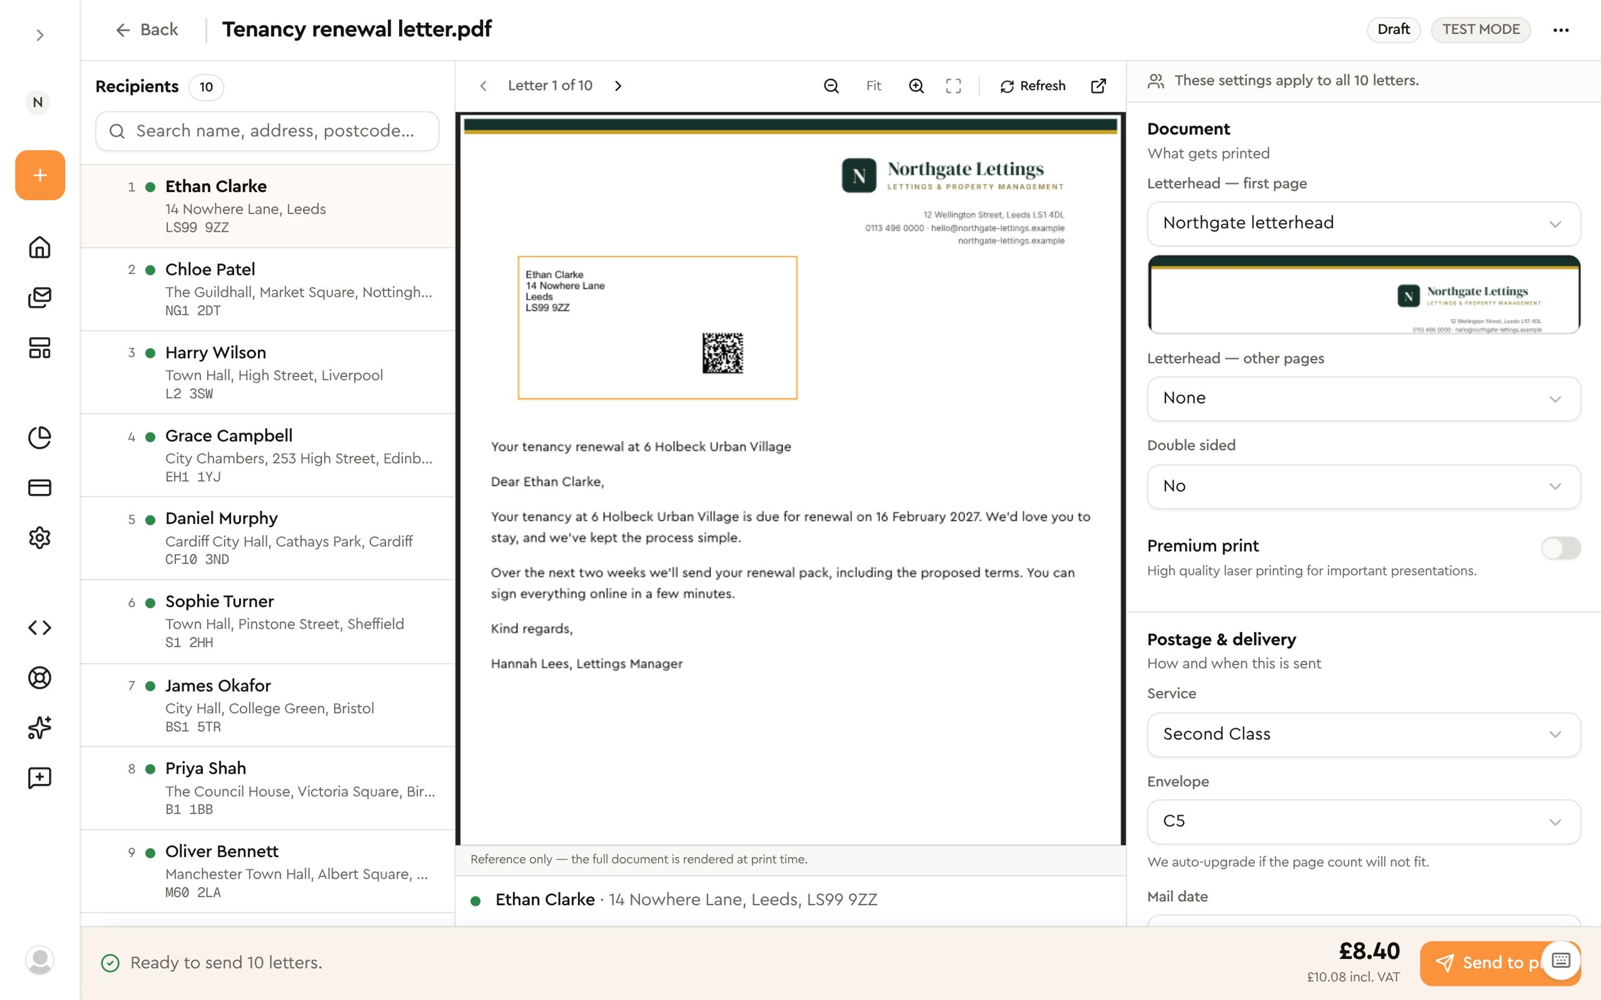Open the developer code brackets icon
Viewport: 1601px width, 1000px height.
(40, 627)
